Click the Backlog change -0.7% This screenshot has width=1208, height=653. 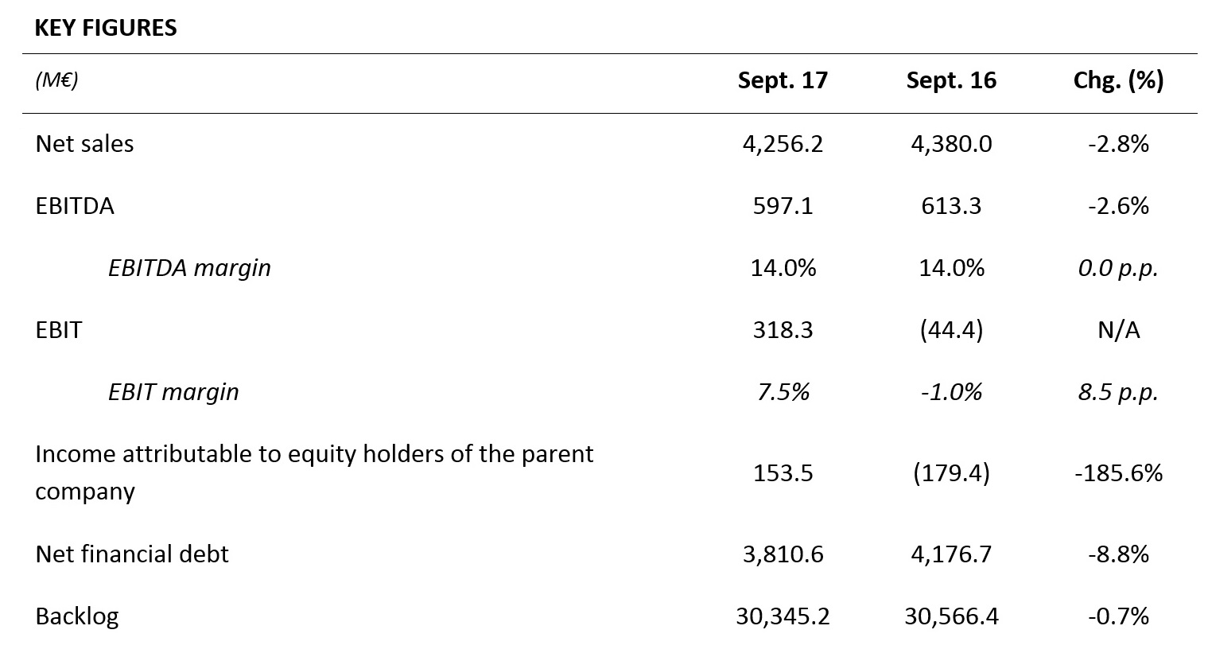(1118, 616)
